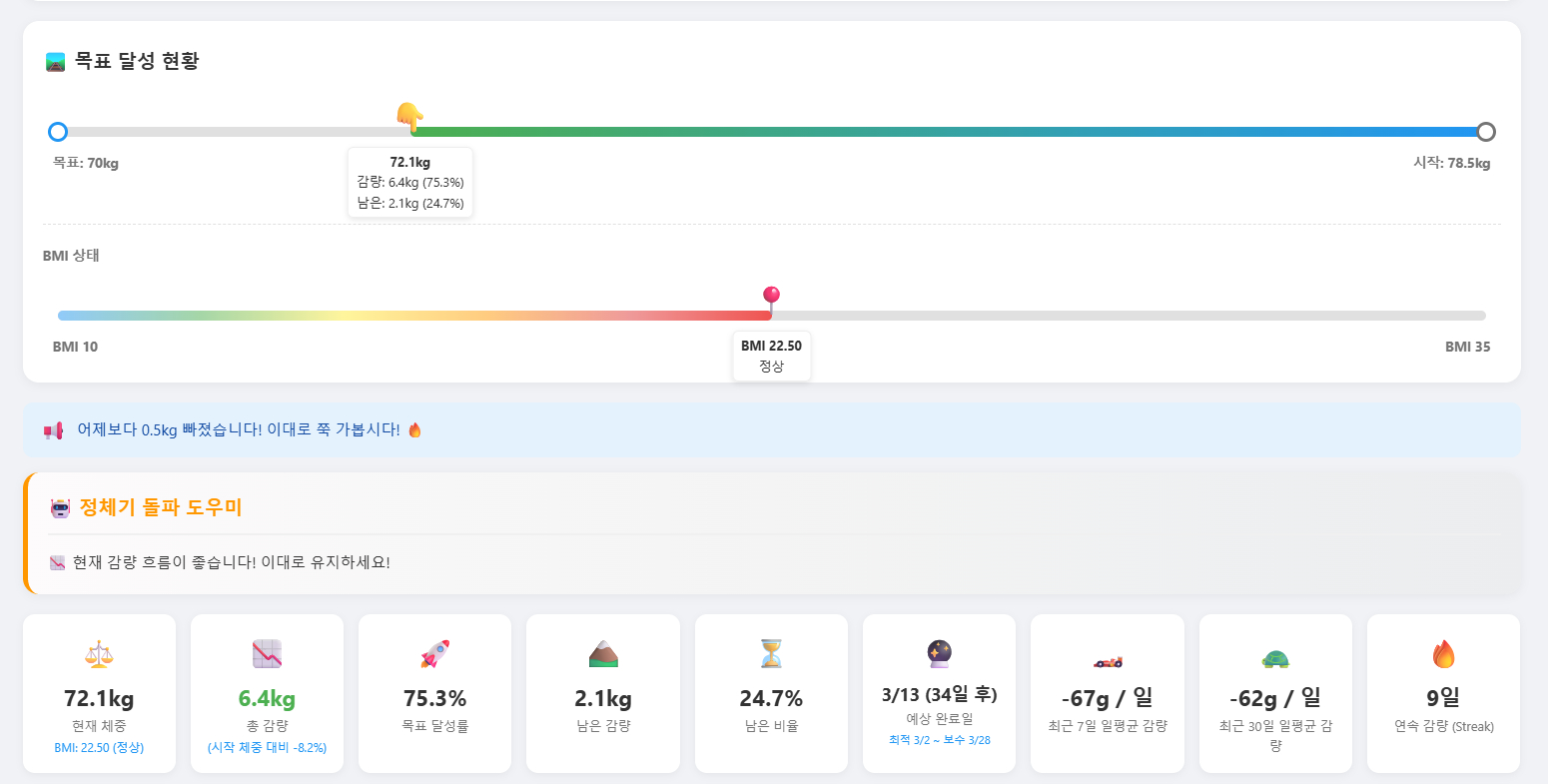This screenshot has height=784, width=1548.
Task: Click the BMI 22.50 정상 tooltip
Action: tap(771, 356)
